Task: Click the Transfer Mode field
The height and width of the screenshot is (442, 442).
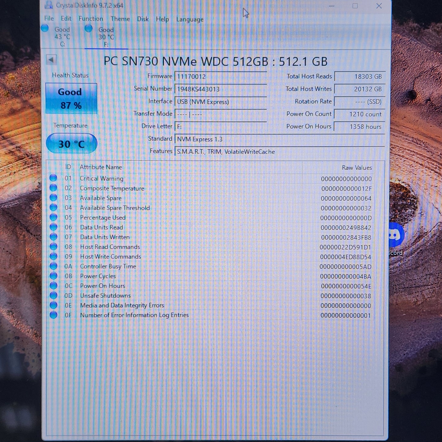Action: click(221, 114)
